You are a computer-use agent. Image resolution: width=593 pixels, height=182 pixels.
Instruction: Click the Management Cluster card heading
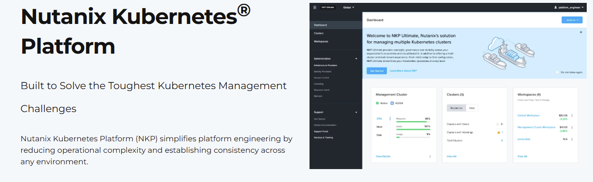point(391,95)
